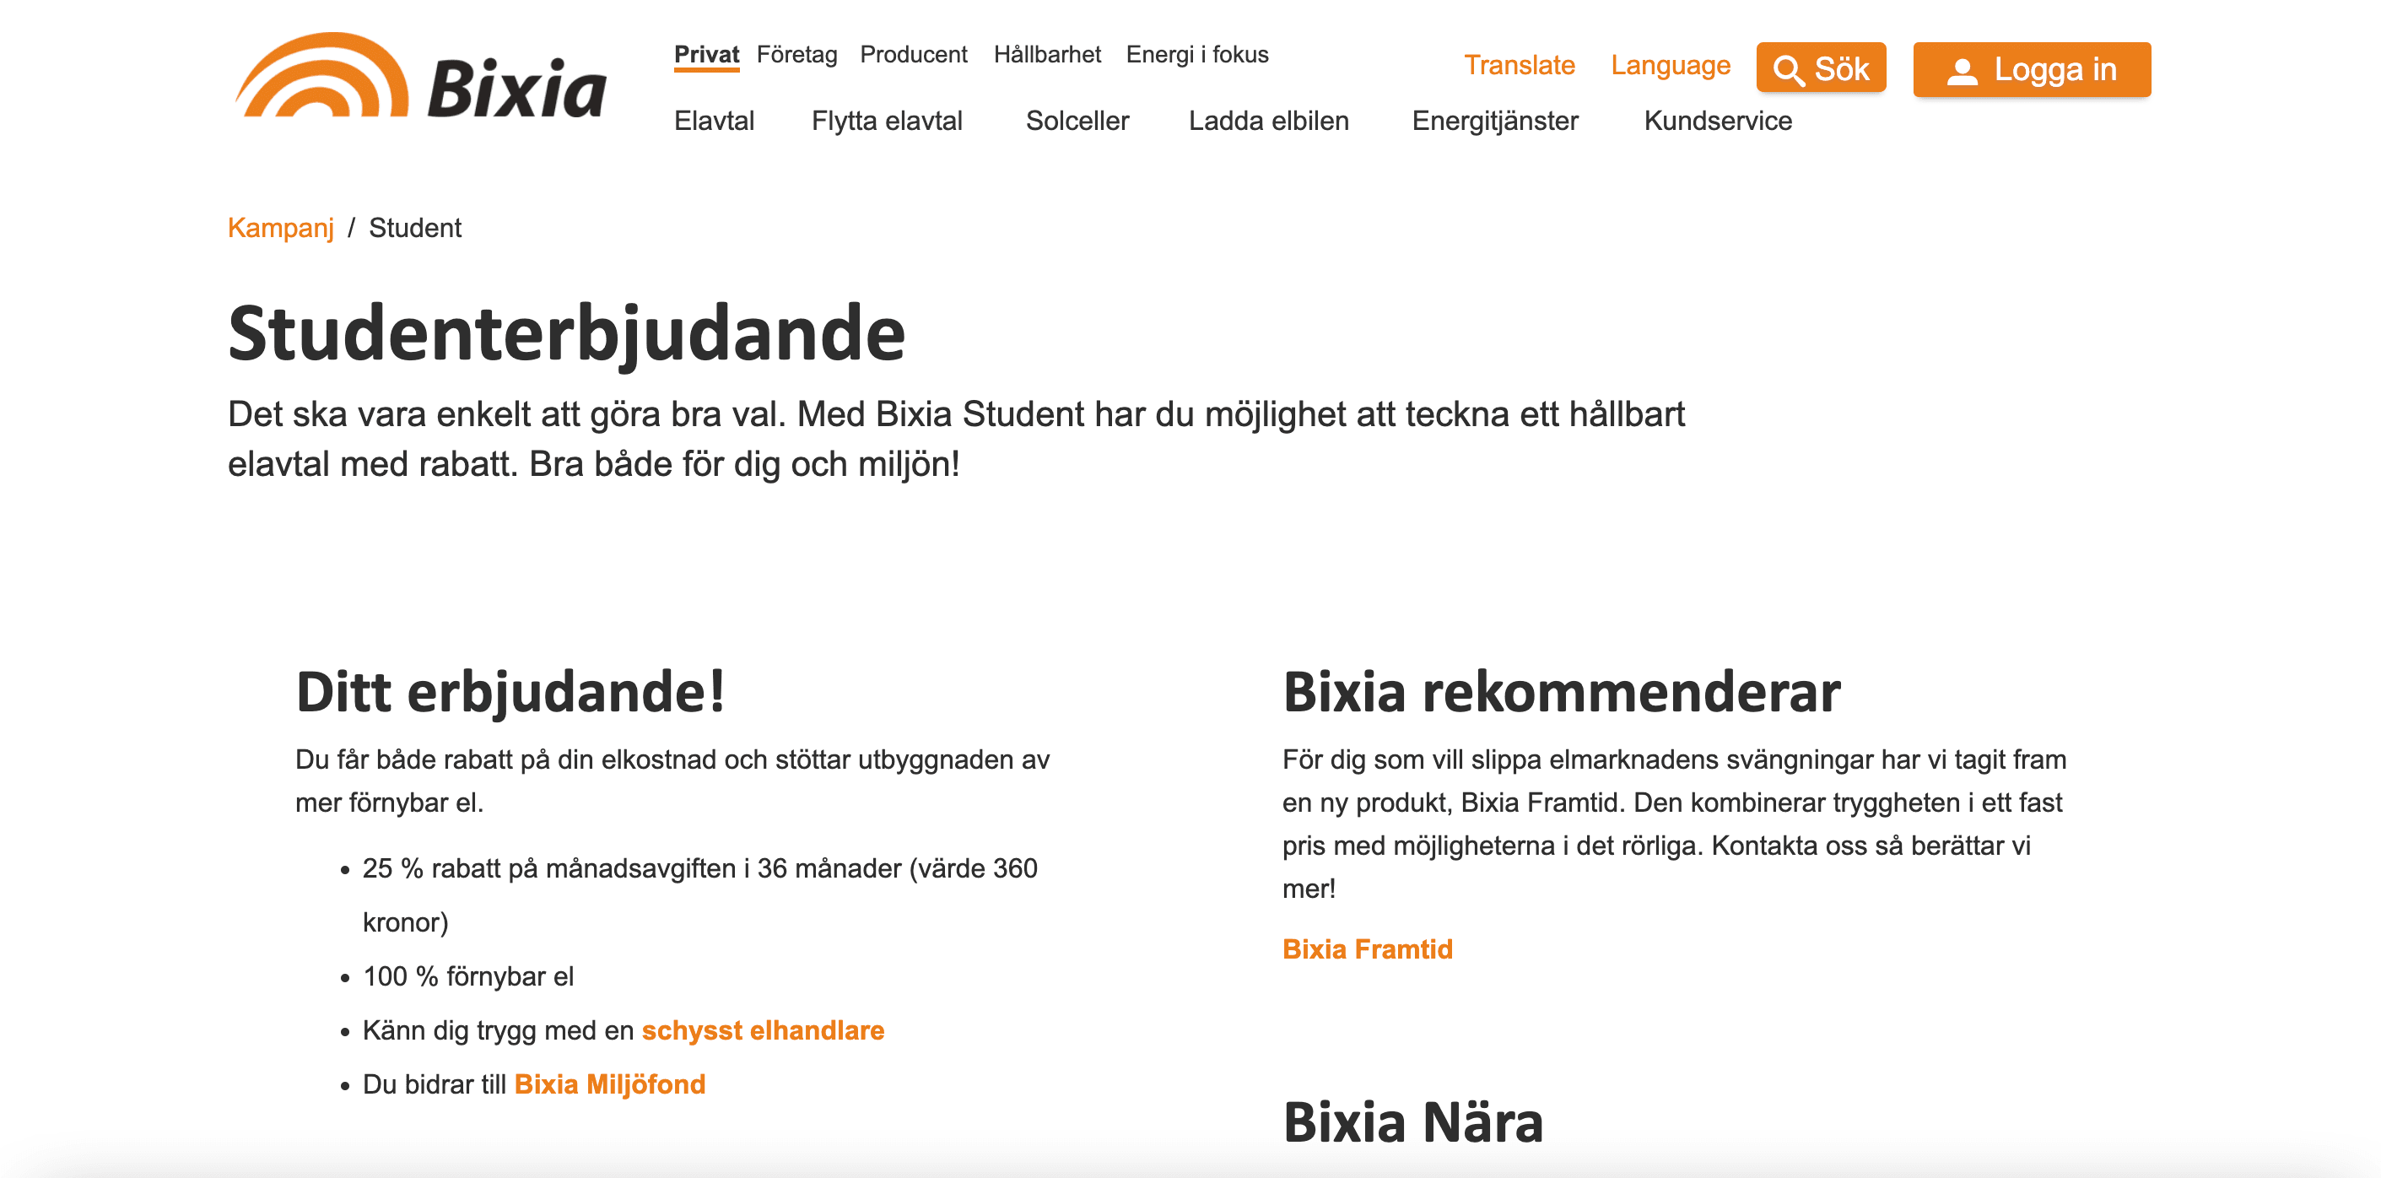Click the Translate link

1519,65
